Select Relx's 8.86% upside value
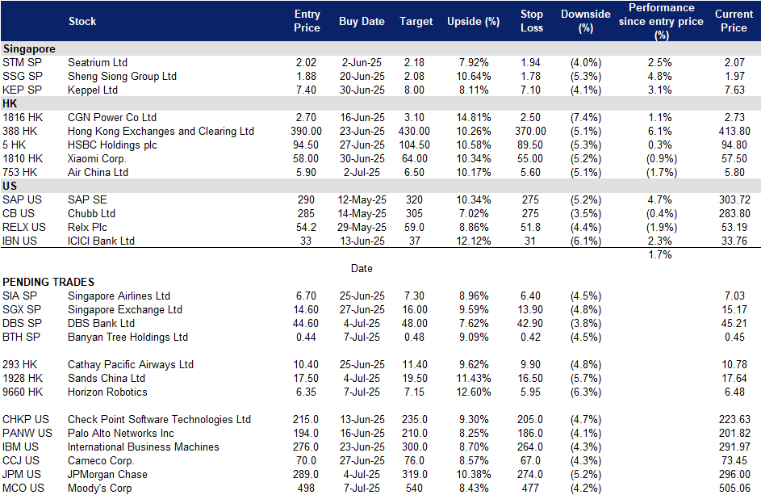This screenshot has height=495, width=761. point(474,228)
